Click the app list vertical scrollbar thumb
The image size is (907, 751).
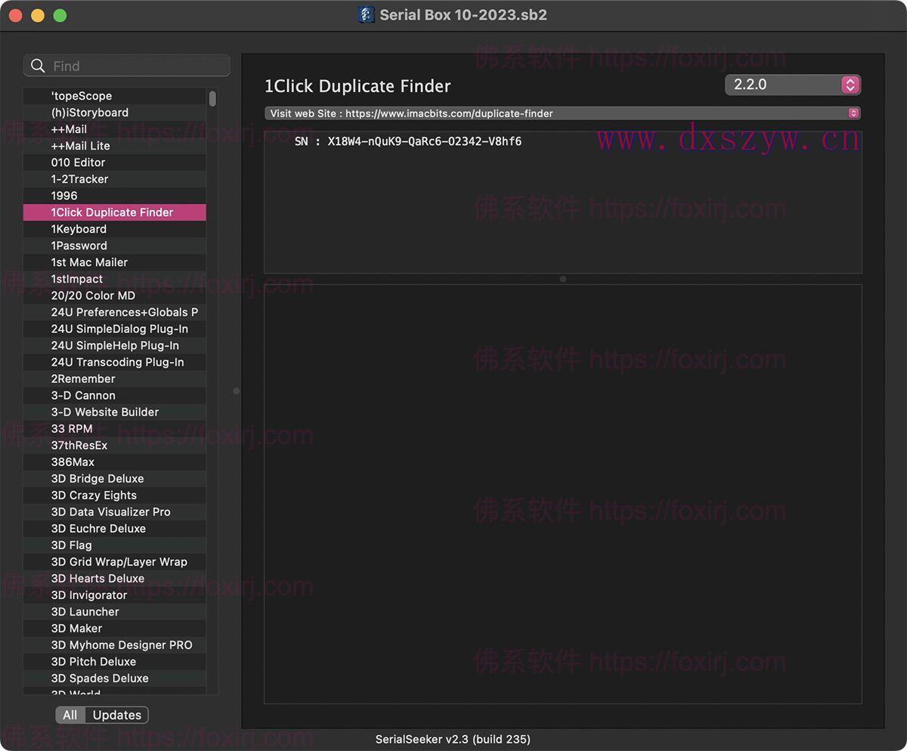213,98
